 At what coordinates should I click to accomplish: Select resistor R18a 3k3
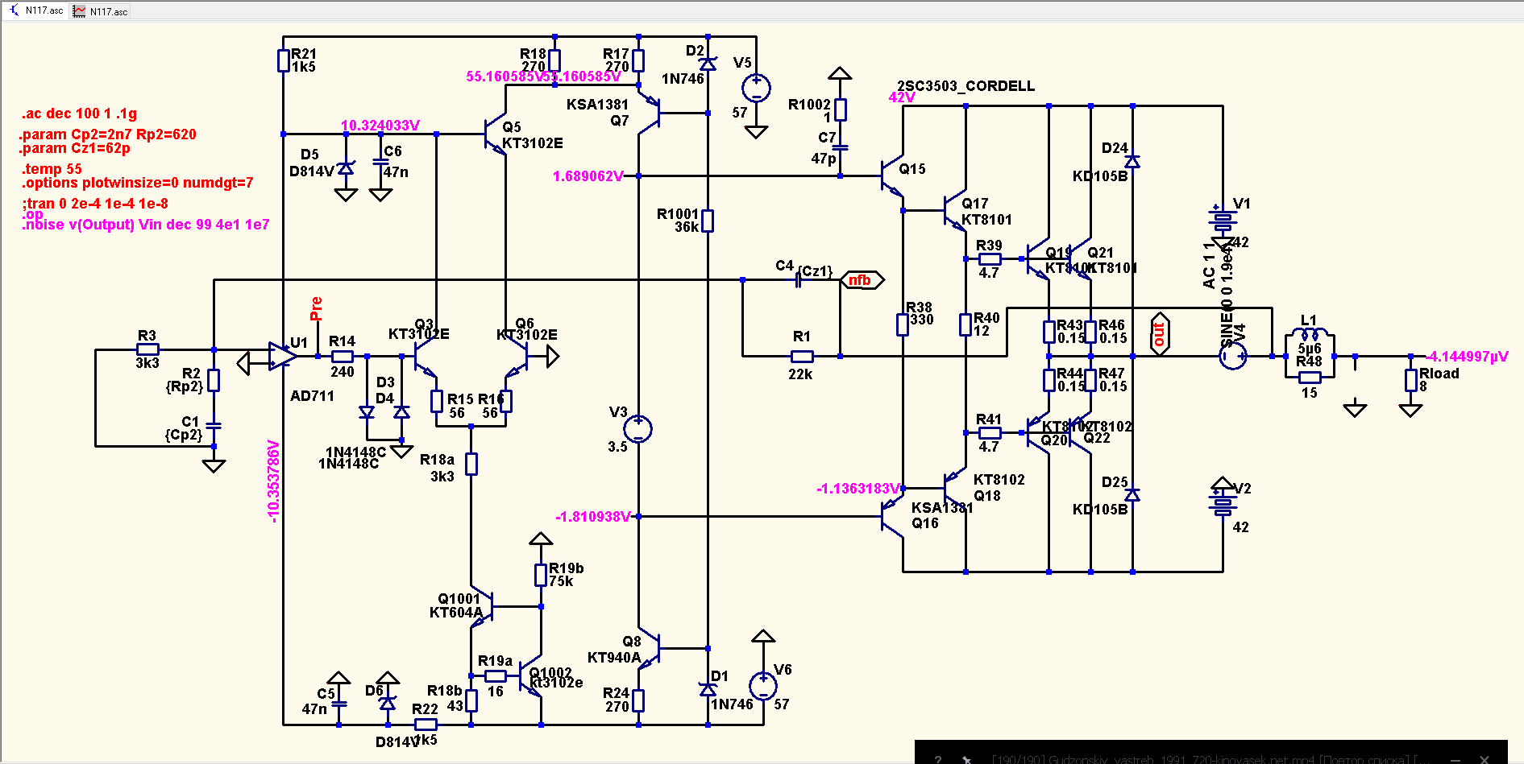tap(471, 464)
